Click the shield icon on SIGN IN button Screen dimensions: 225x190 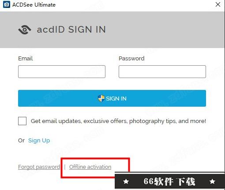101,98
